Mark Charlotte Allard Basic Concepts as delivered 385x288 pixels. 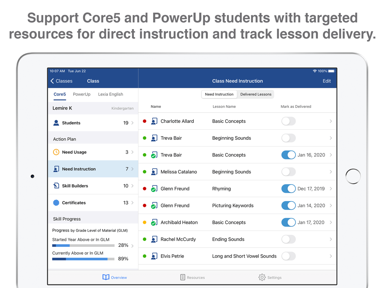pos(288,121)
